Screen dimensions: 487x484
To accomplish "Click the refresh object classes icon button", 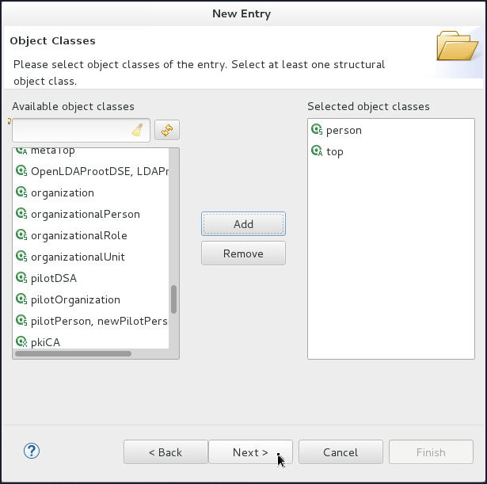I will 167,131.
